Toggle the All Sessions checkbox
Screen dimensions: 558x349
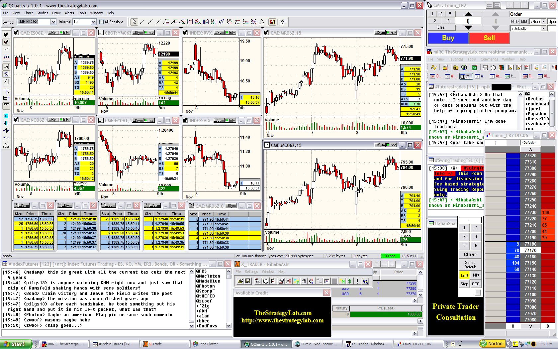(101, 22)
